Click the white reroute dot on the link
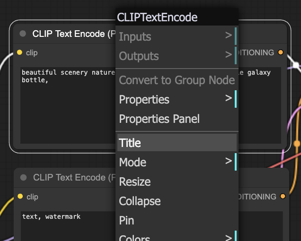This screenshot has width=301, height=241. (296, 65)
